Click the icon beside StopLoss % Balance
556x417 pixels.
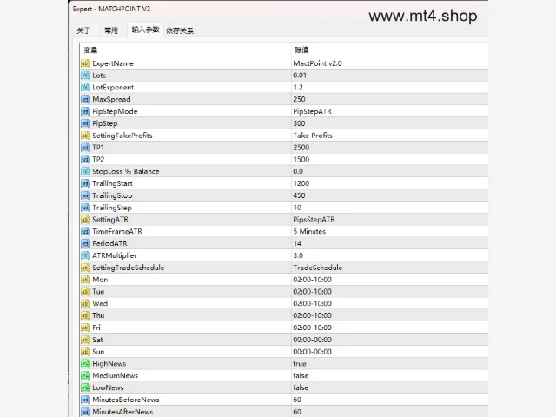(85, 171)
